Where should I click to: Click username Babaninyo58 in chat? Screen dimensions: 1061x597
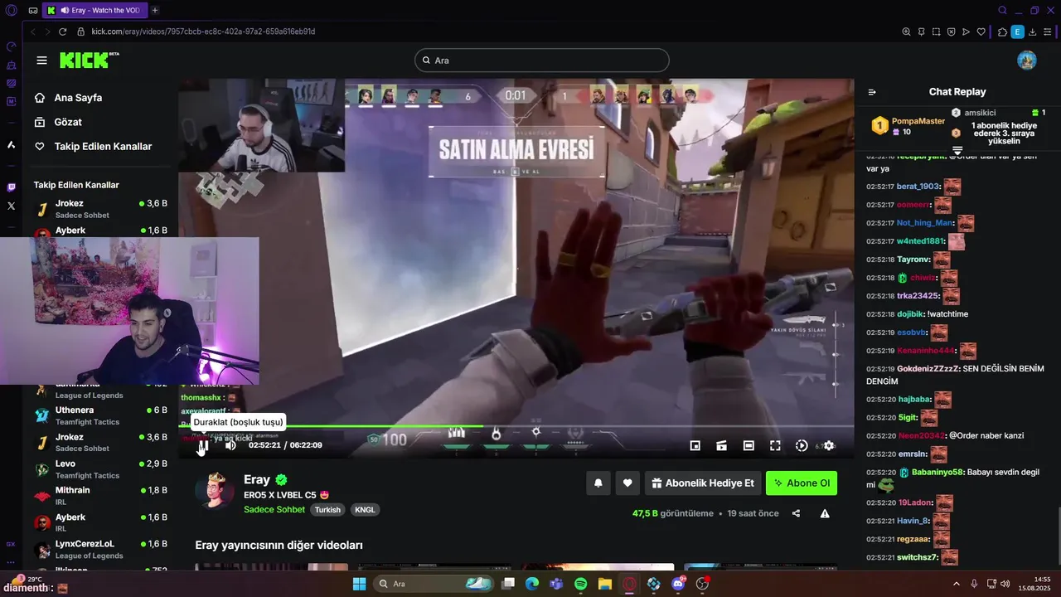pos(937,472)
